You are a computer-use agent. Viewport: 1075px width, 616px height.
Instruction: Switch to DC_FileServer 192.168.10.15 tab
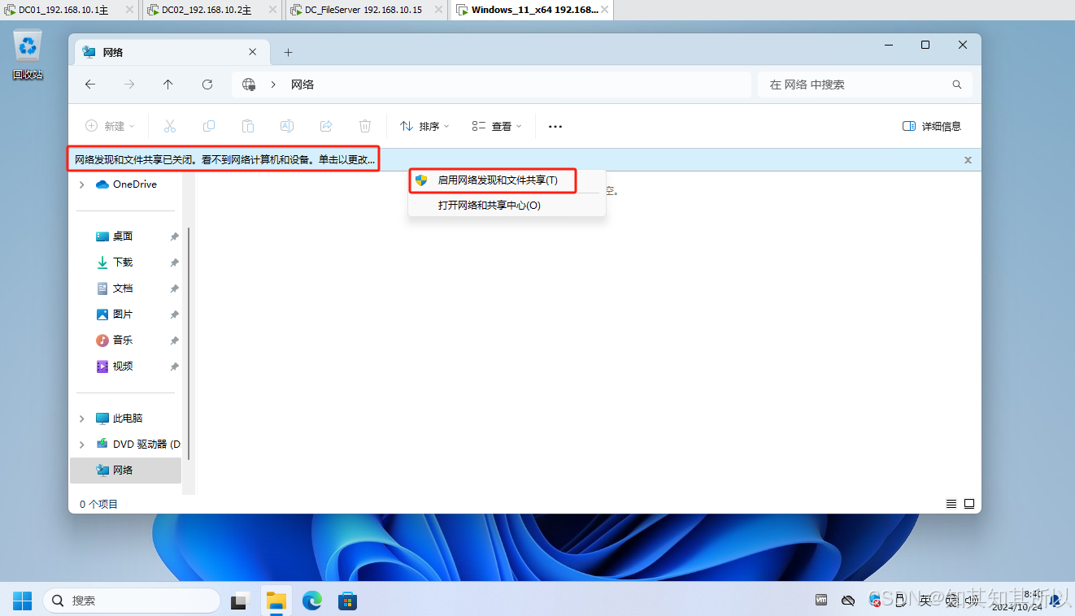pyautogui.click(x=368, y=11)
